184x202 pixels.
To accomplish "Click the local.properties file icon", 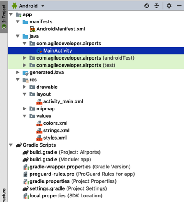I will [26, 196].
